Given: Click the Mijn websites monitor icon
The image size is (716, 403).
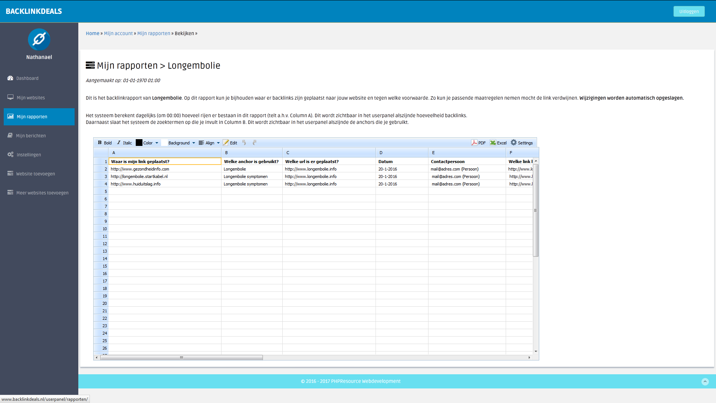Looking at the screenshot, I should 10,97.
